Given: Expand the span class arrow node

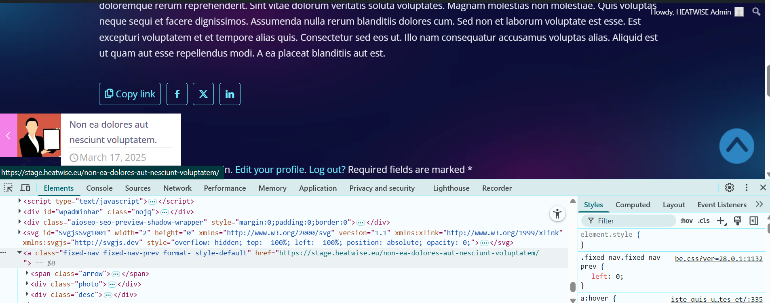Looking at the screenshot, I should tap(27, 274).
